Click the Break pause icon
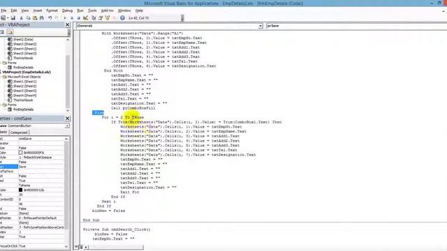Viewport: 447px width, 251px height. point(72,18)
